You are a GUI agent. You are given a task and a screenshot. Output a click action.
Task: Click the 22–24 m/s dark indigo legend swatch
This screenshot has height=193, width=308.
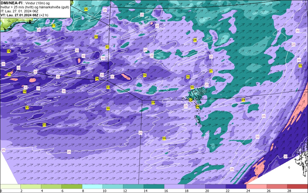[x=236, y=187]
